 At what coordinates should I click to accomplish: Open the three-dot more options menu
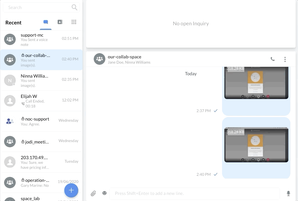285,59
